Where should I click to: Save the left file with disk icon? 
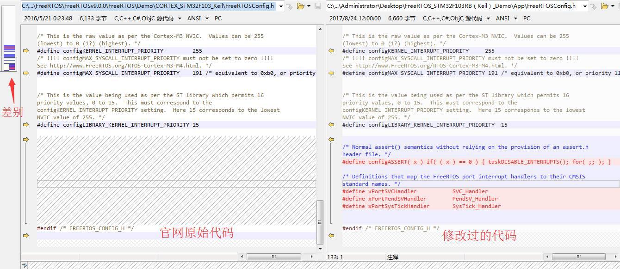pyautogui.click(x=318, y=6)
